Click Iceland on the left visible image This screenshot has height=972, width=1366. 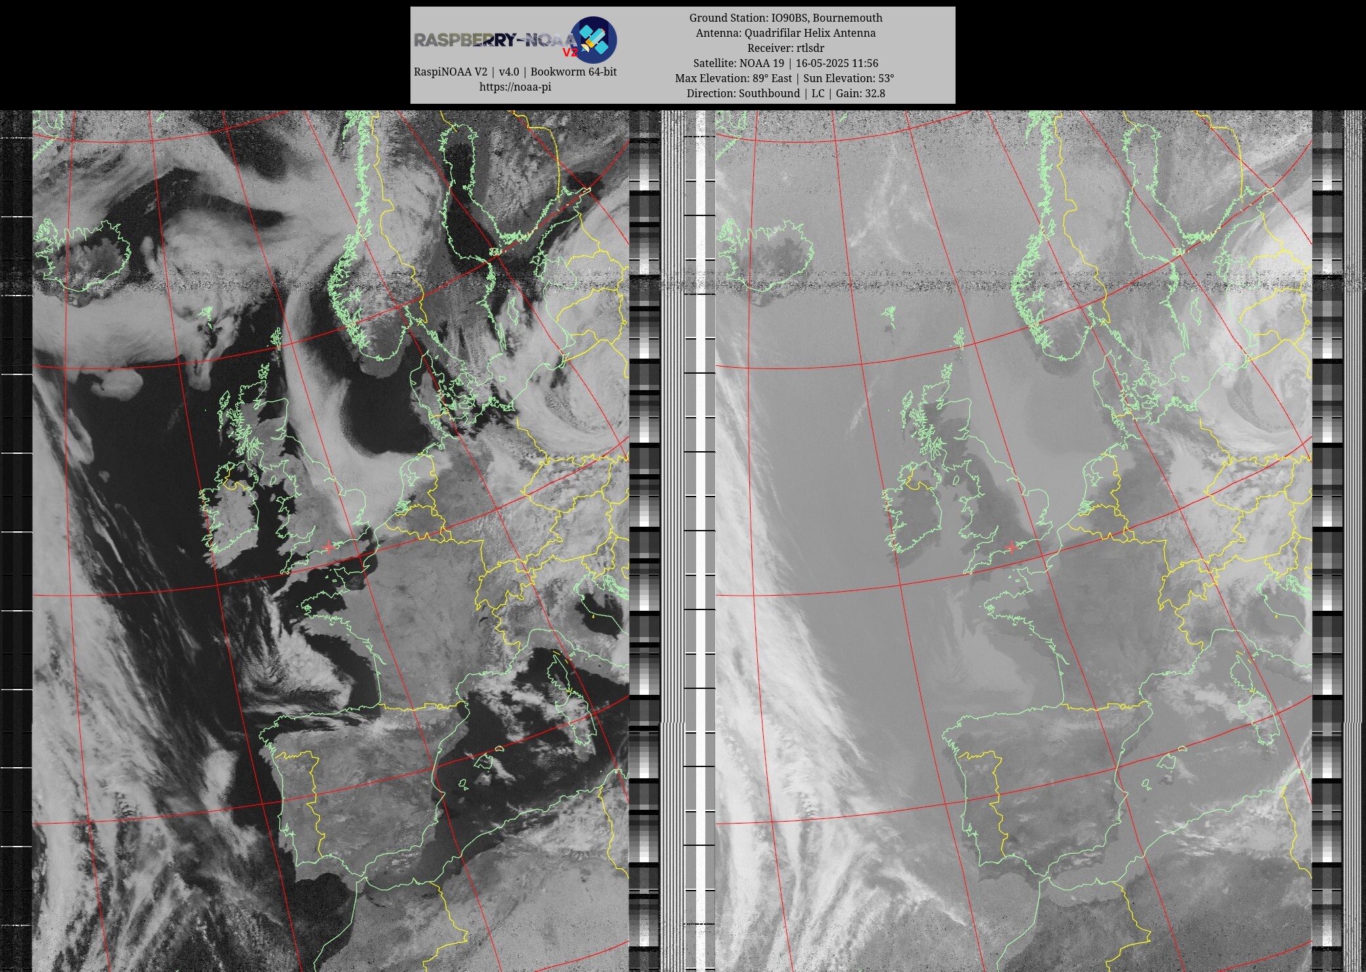(82, 256)
